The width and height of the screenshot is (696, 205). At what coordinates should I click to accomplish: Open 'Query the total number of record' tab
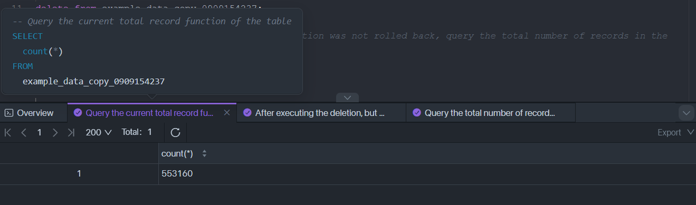pos(491,113)
